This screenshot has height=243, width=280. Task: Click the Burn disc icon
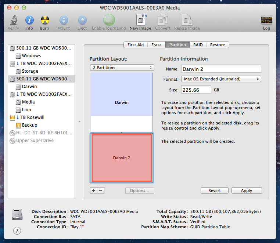tap(44, 20)
